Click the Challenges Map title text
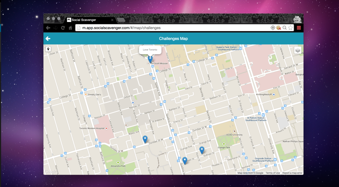This screenshot has height=187, width=339. 173,38
